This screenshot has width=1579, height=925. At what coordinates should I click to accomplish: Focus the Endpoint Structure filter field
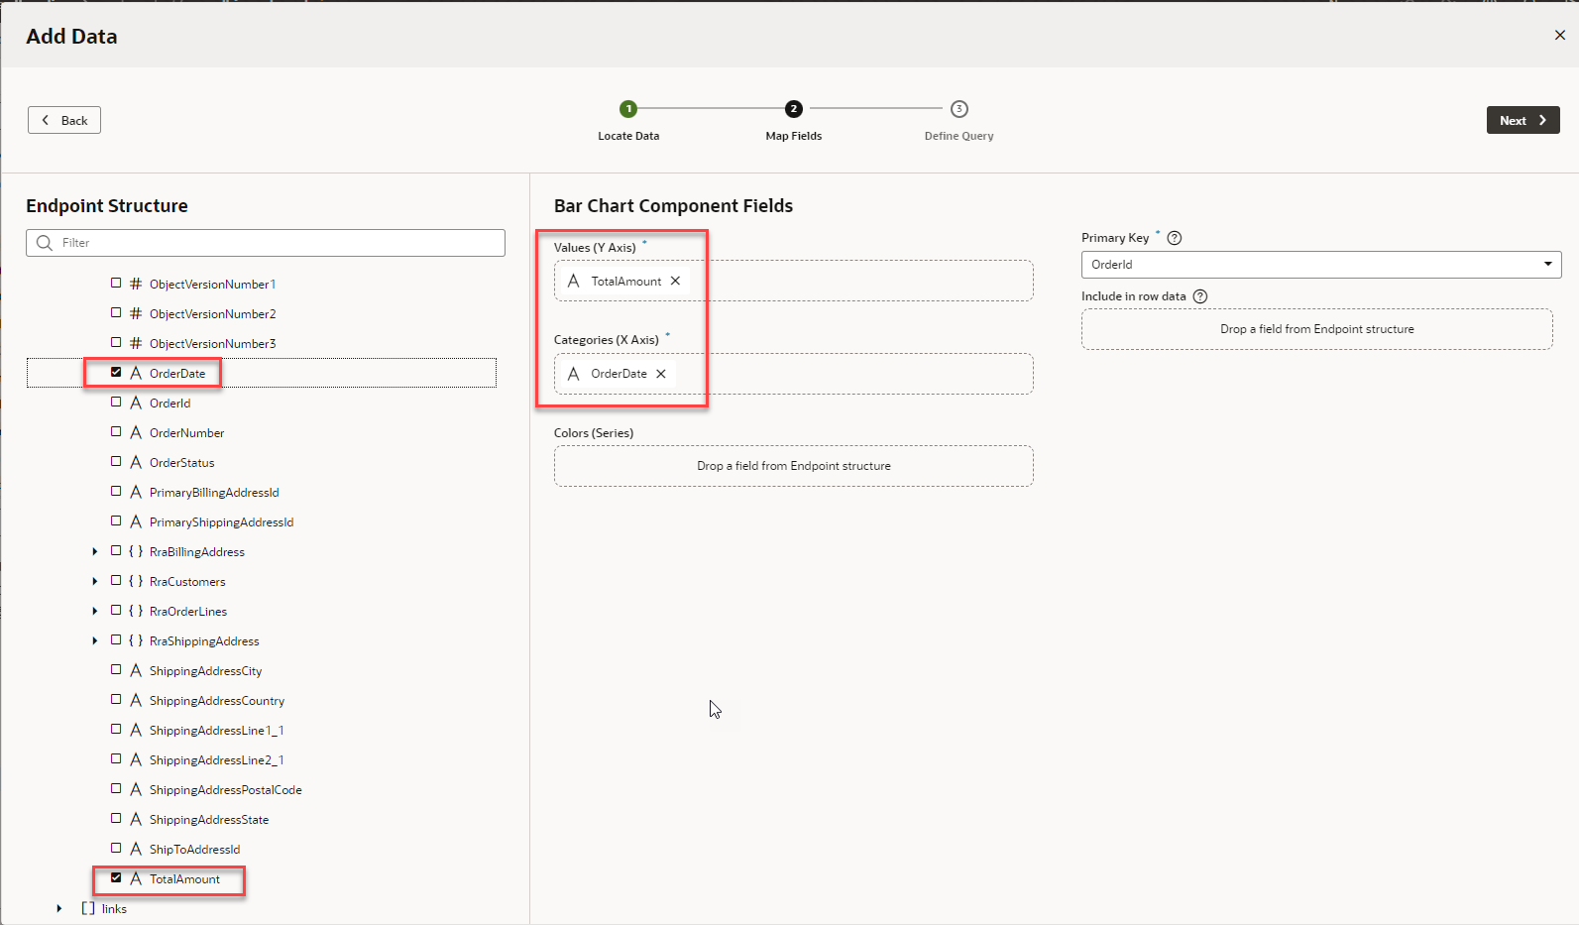[x=266, y=243]
